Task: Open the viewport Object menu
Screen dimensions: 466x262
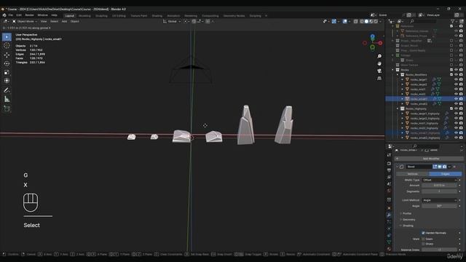Action: tap(74, 21)
